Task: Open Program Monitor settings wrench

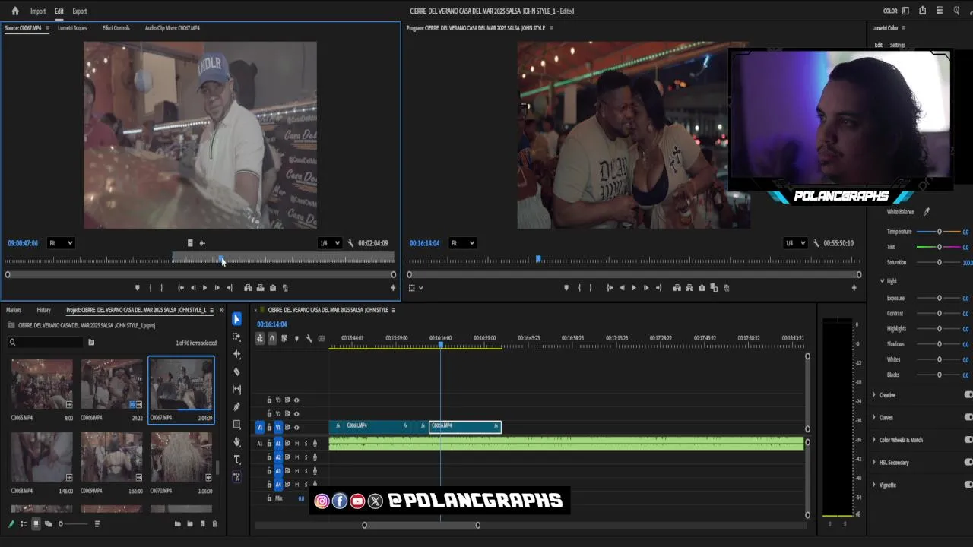Action: tap(816, 243)
